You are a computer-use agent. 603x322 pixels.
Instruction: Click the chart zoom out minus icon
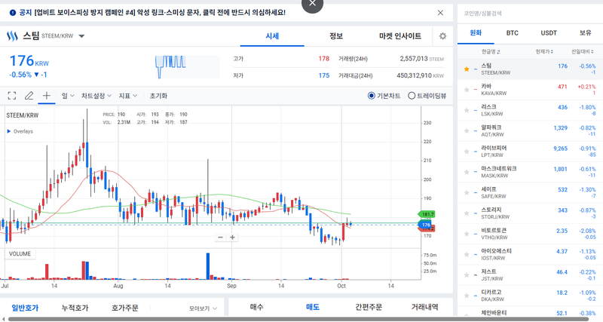click(x=220, y=238)
